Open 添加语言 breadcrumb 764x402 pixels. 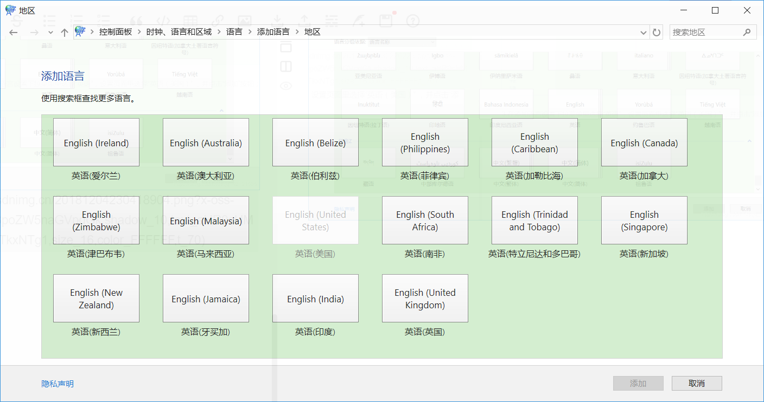pyautogui.click(x=273, y=32)
